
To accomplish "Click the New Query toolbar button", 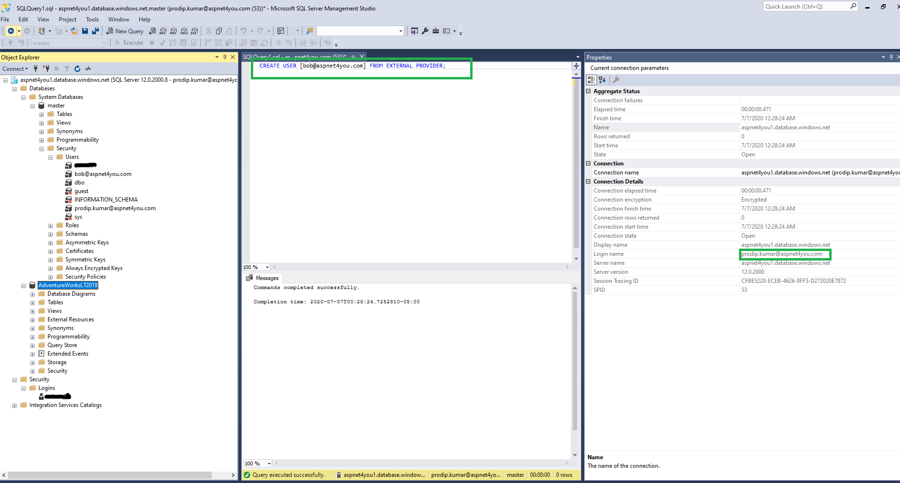I will tap(125, 31).
